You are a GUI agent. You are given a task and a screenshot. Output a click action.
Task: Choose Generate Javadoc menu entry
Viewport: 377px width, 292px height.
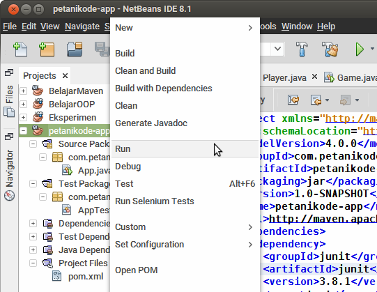point(185,123)
